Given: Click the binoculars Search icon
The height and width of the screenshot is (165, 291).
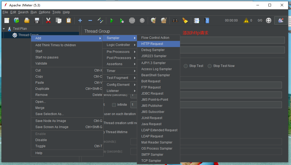Looking at the screenshot, I should point(175,20).
